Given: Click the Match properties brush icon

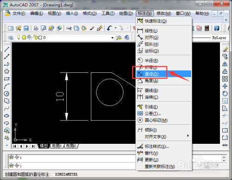Looking at the screenshot, I should [x=92, y=28].
